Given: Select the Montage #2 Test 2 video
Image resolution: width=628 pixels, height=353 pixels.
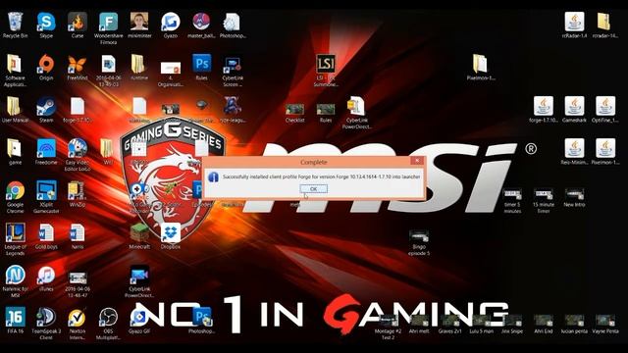Looking at the screenshot, I should click(388, 327).
